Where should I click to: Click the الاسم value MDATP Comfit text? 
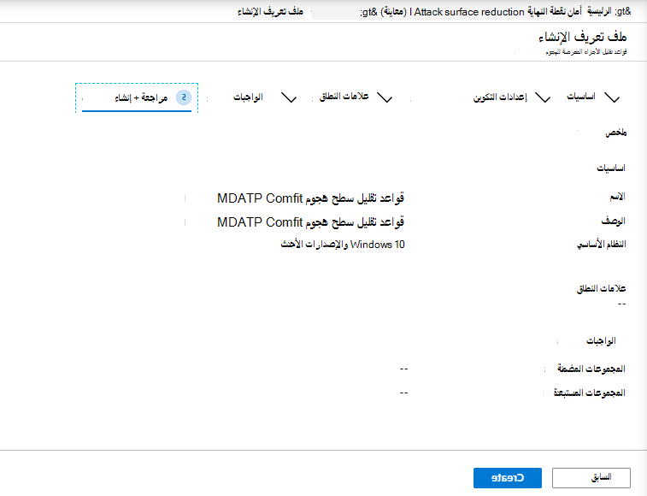(x=310, y=198)
